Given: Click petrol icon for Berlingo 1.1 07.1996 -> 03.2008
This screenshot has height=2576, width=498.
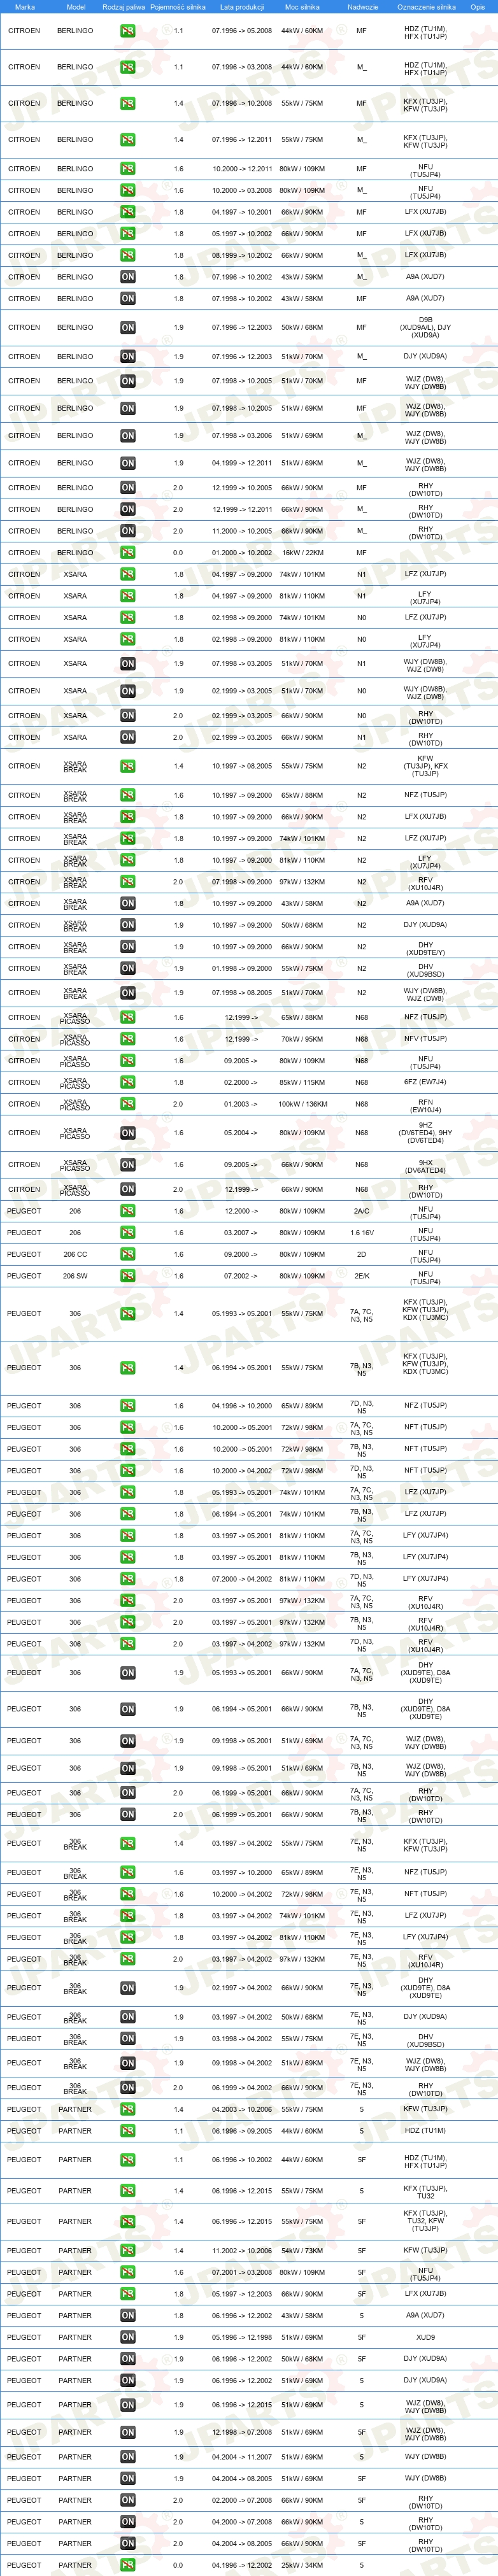Looking at the screenshot, I should (x=127, y=67).
